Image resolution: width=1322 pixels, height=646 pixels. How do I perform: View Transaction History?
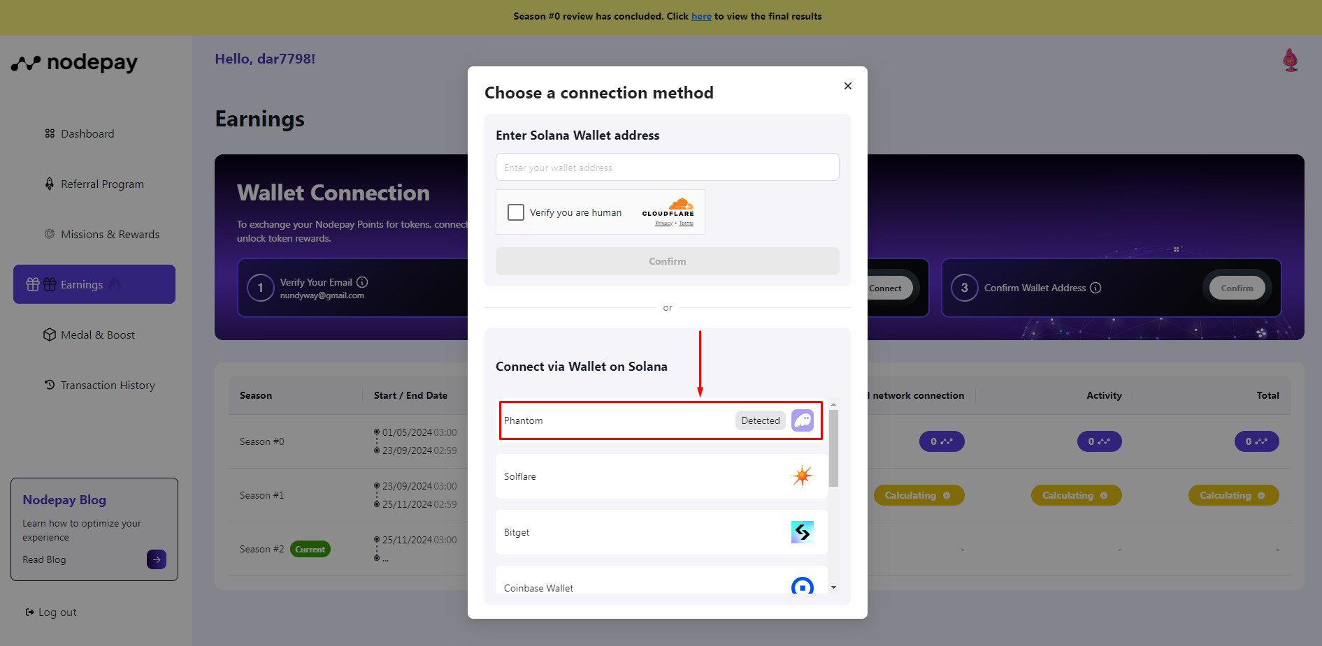[108, 385]
